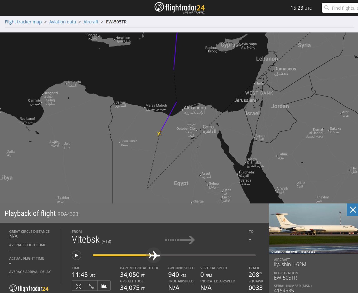Open the Flight tracker map breadcrumb link

(x=23, y=22)
